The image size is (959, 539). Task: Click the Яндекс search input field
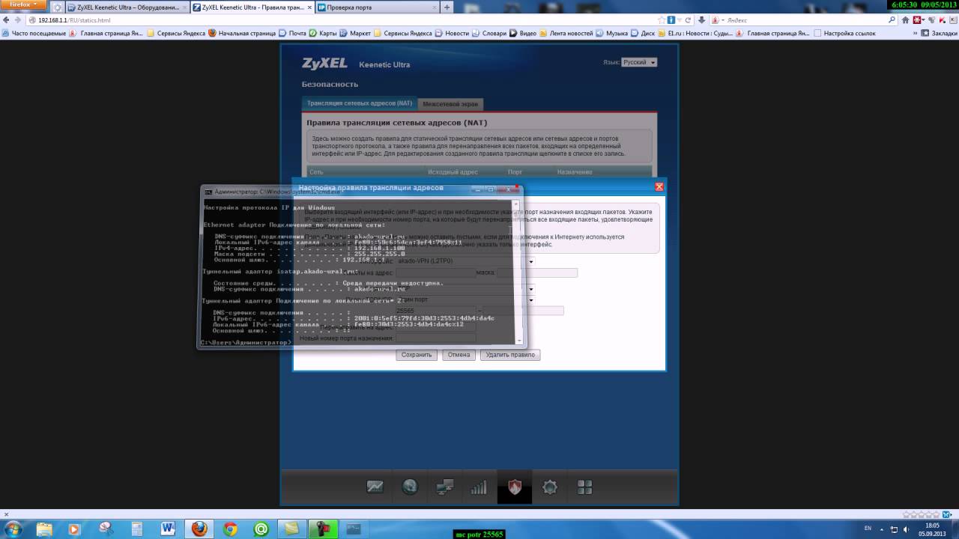(802, 20)
